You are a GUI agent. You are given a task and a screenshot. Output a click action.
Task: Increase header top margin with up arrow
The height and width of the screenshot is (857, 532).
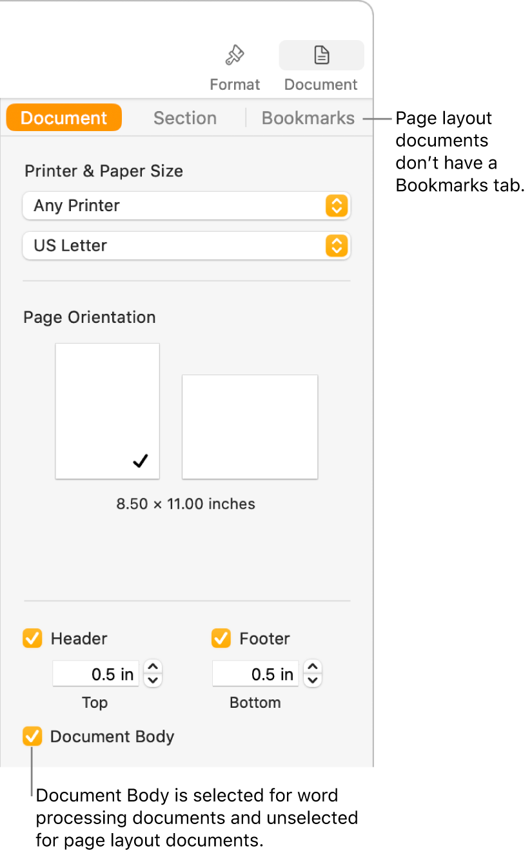coord(153,667)
